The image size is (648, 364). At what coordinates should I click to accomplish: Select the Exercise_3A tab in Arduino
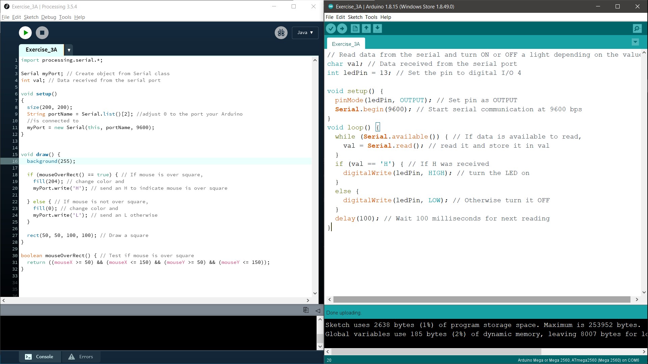[346, 44]
